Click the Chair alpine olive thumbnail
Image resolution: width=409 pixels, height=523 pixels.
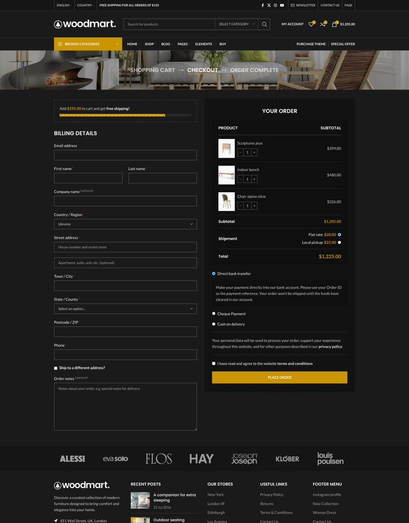coord(226,202)
